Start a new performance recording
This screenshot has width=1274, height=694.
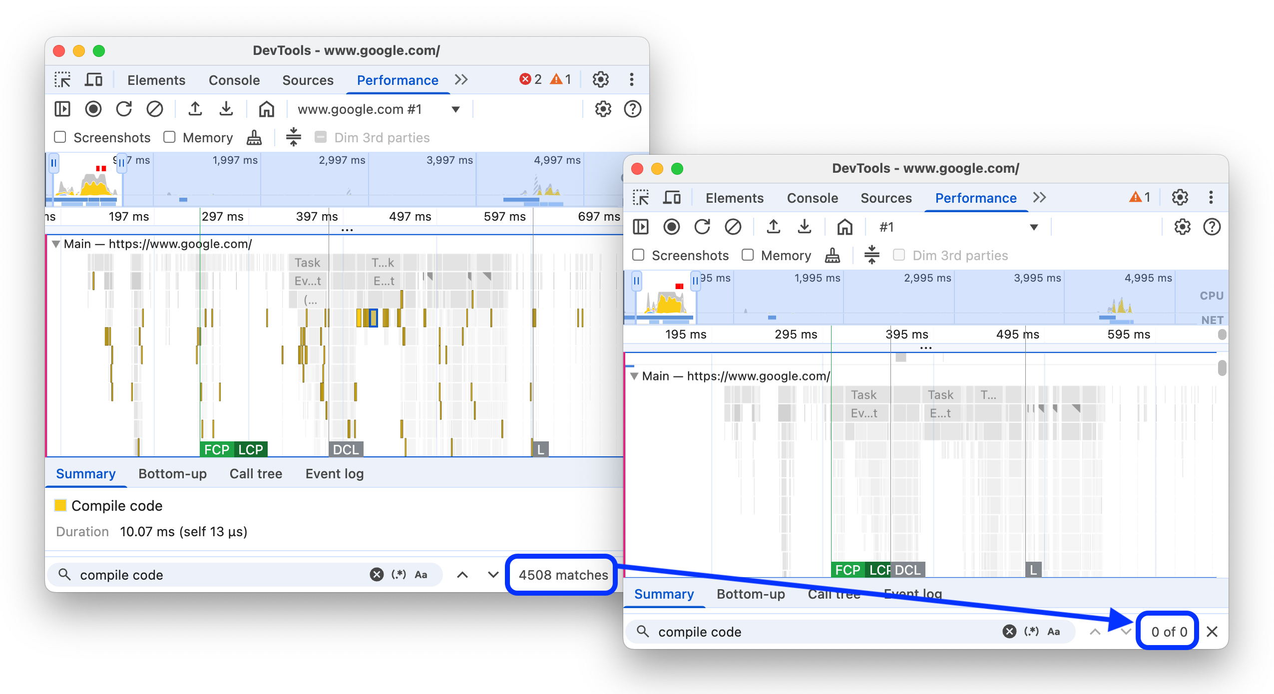93,109
